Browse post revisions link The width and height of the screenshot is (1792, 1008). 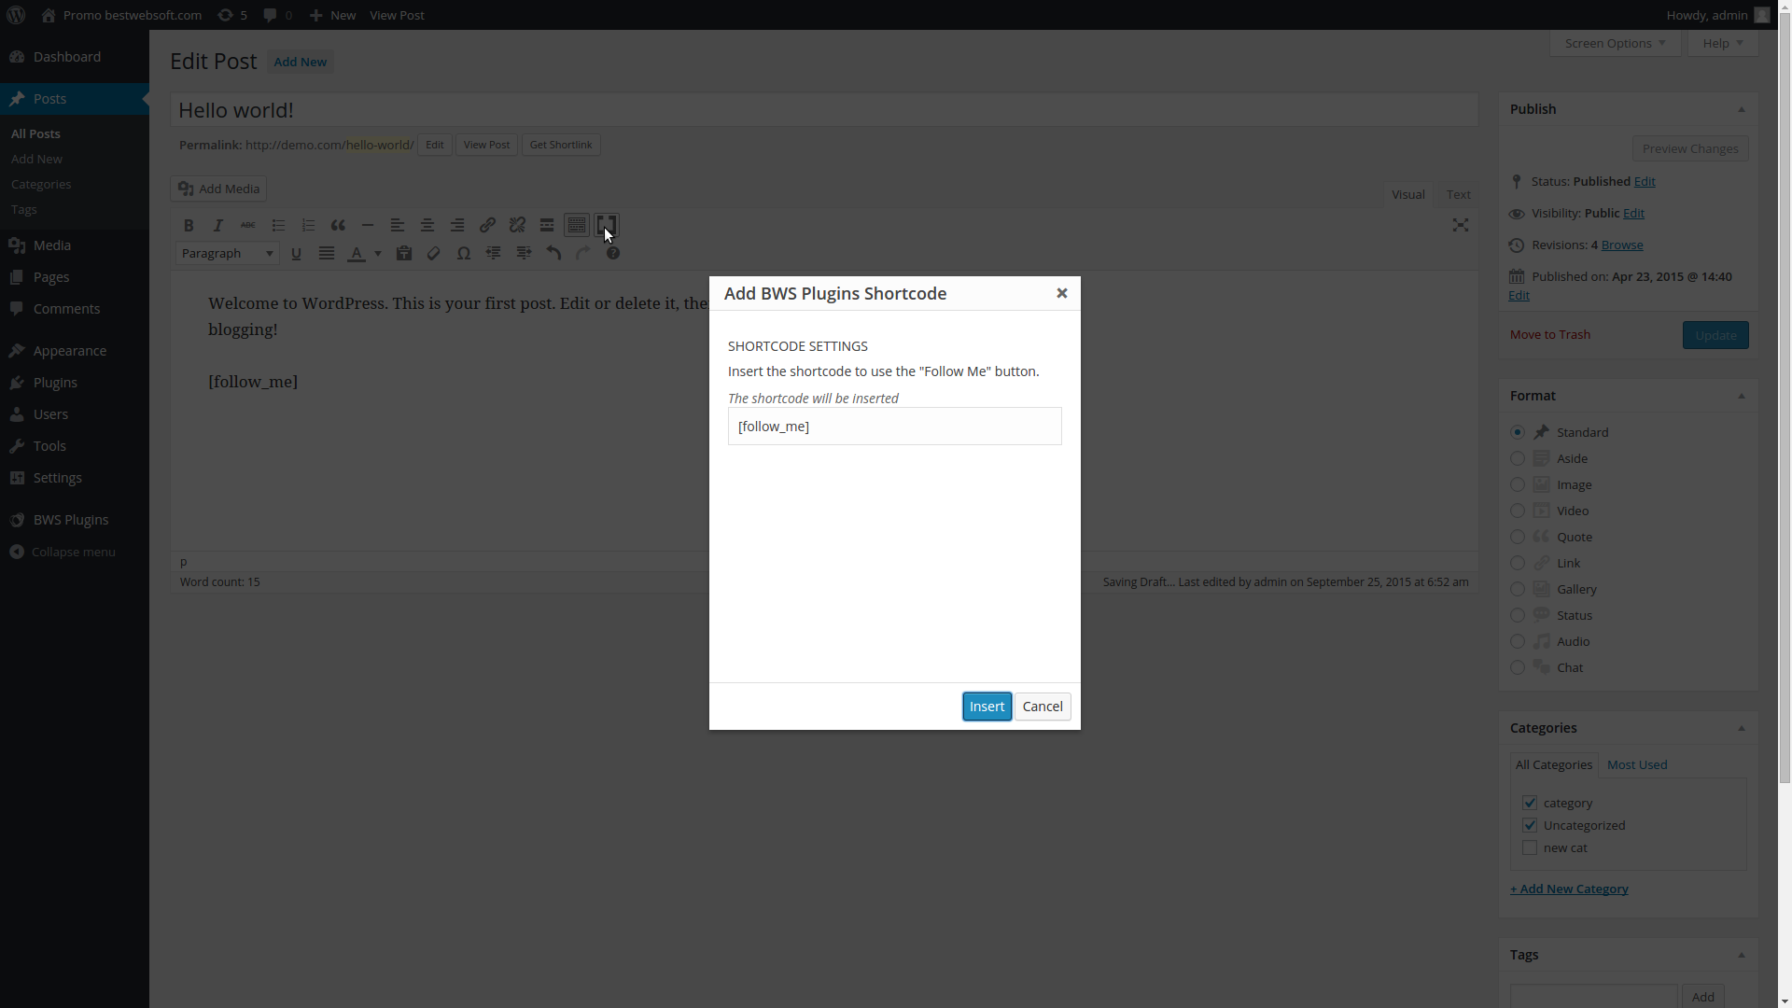(x=1622, y=245)
